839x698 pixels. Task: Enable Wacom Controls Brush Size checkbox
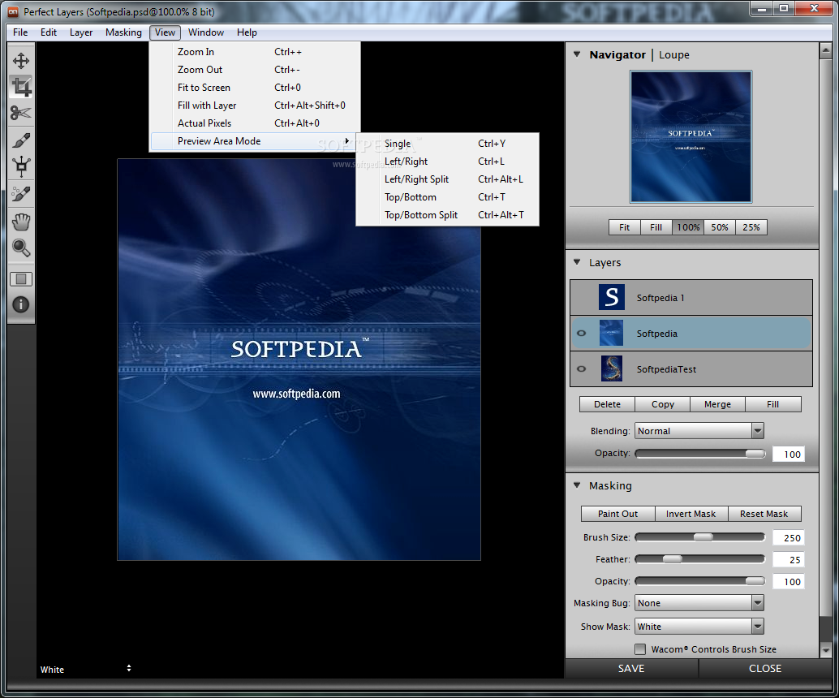click(x=640, y=649)
